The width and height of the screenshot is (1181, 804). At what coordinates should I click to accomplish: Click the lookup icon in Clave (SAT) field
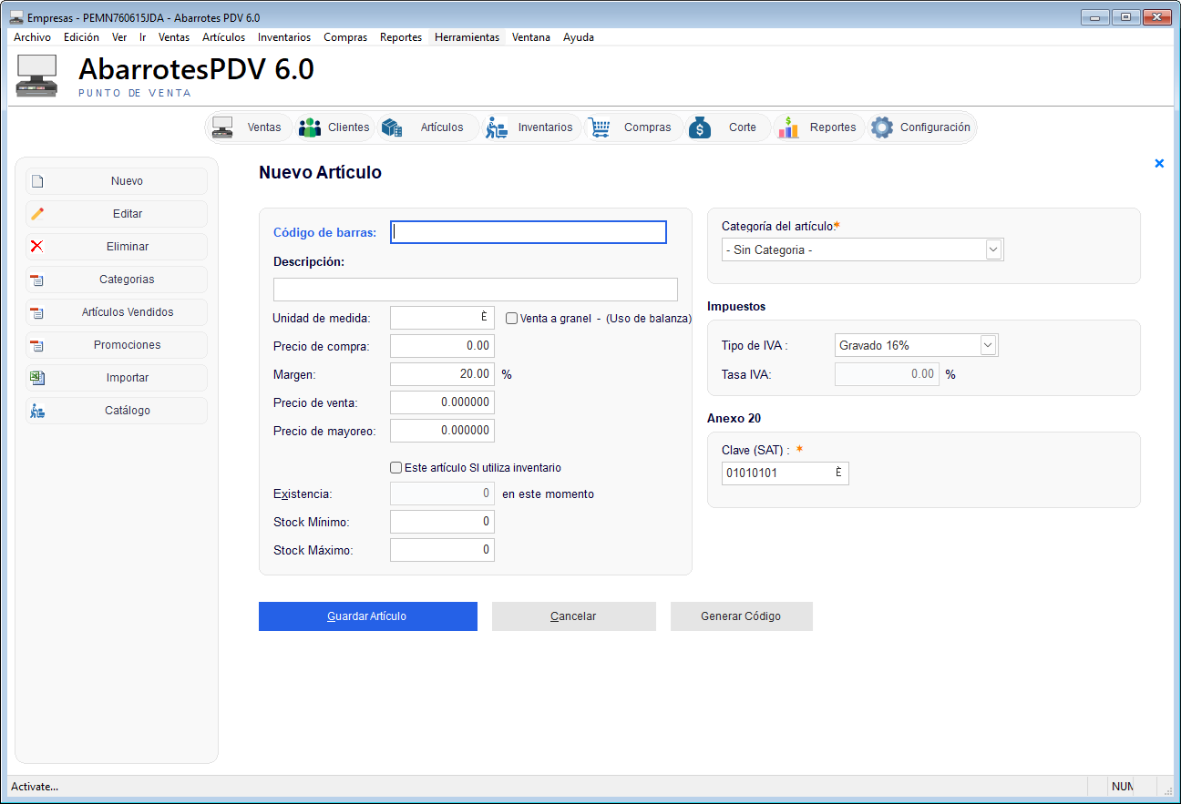point(838,473)
